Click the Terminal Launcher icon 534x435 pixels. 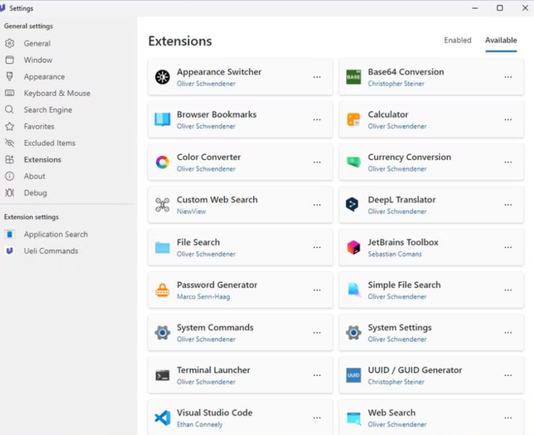coord(162,376)
